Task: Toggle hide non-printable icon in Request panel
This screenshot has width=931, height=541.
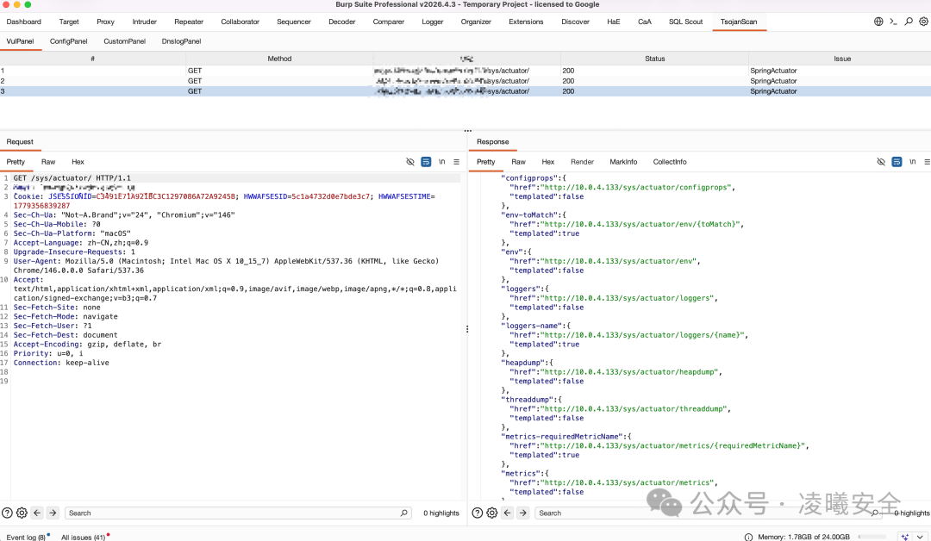Action: 410,162
